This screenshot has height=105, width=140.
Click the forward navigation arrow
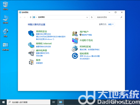pyautogui.click(x=24, y=17)
